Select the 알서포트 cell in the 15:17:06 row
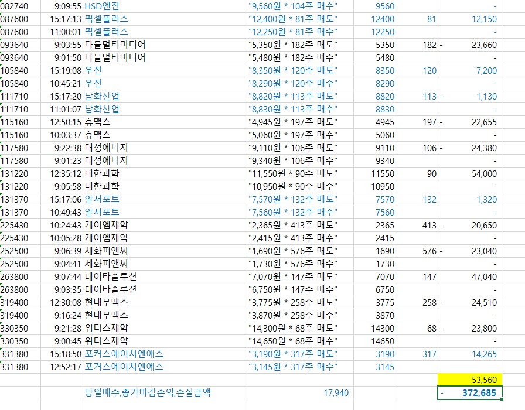 click(165, 200)
